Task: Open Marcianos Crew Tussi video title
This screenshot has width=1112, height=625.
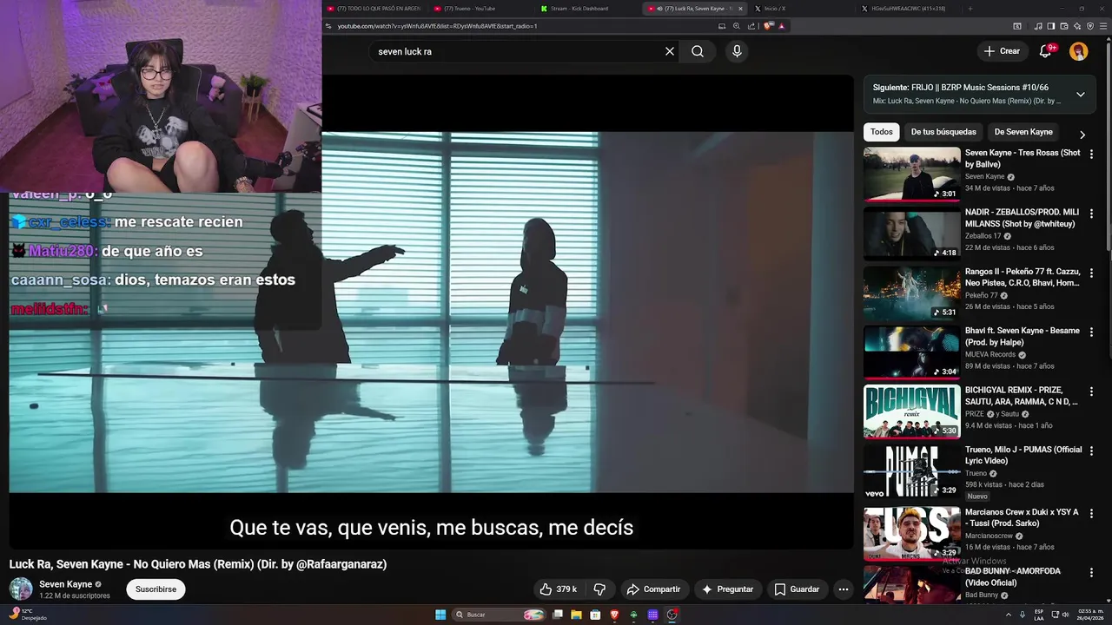Action: 1022,517
